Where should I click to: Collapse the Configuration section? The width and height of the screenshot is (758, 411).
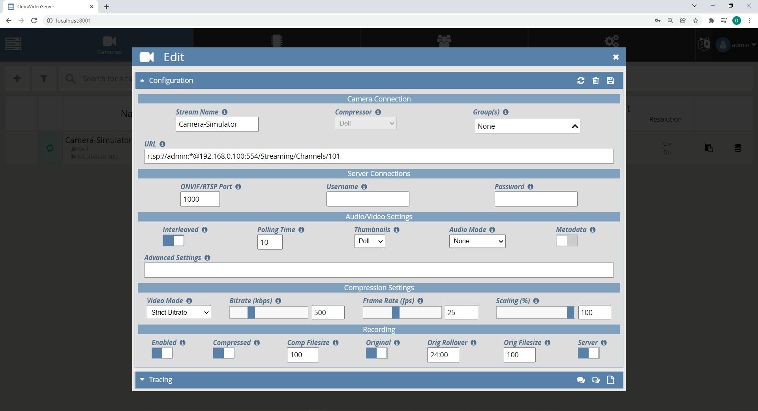tap(171, 81)
